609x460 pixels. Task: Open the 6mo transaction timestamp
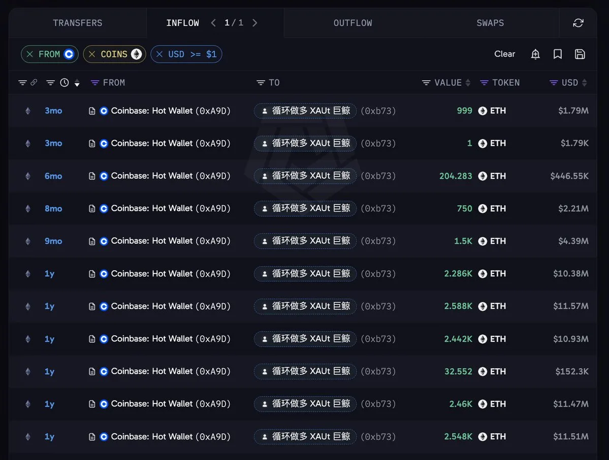(53, 176)
